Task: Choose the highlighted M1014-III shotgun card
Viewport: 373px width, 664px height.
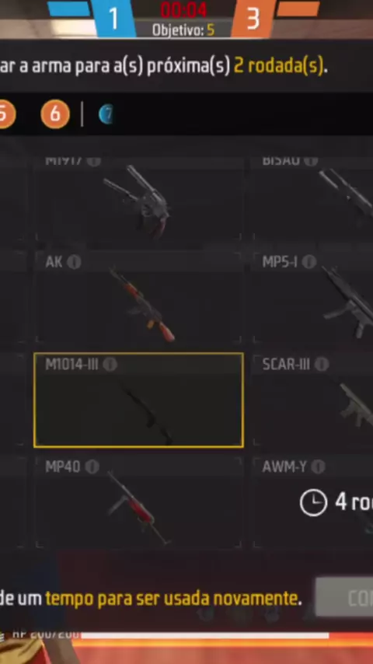Action: tap(138, 400)
